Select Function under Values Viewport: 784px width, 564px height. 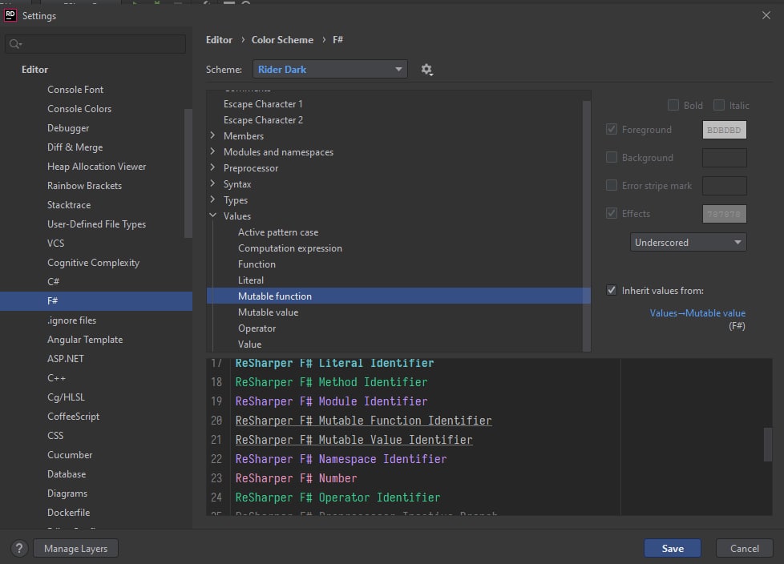pyautogui.click(x=257, y=264)
